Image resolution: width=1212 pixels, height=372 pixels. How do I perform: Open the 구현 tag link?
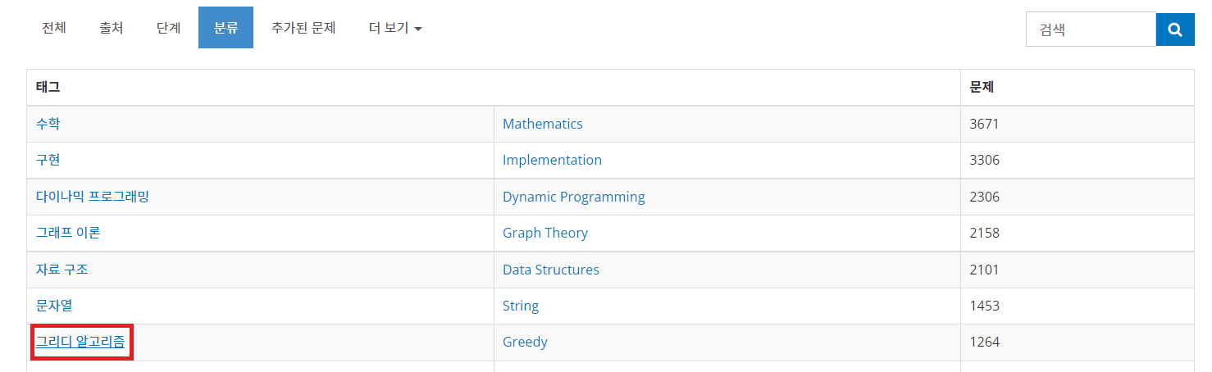tap(48, 160)
